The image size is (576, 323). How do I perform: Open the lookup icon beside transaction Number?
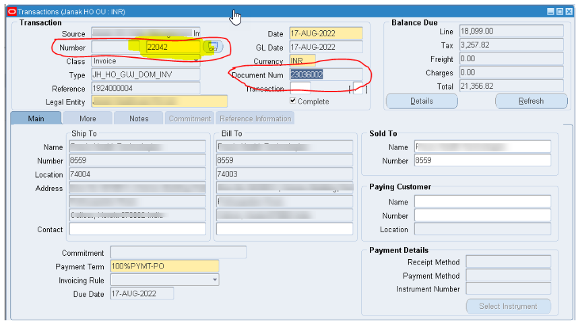(x=213, y=47)
